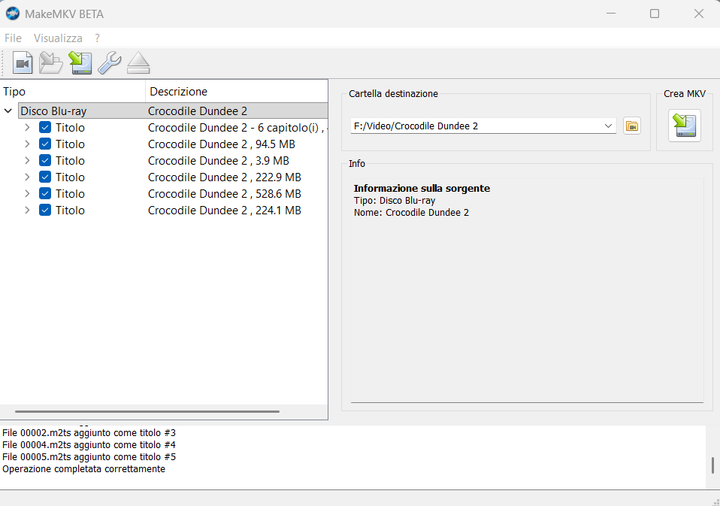Select 'Crocodile Dundee 2 , 222.9 MB' description
Viewport: 720px width, 506px height.
(225, 177)
